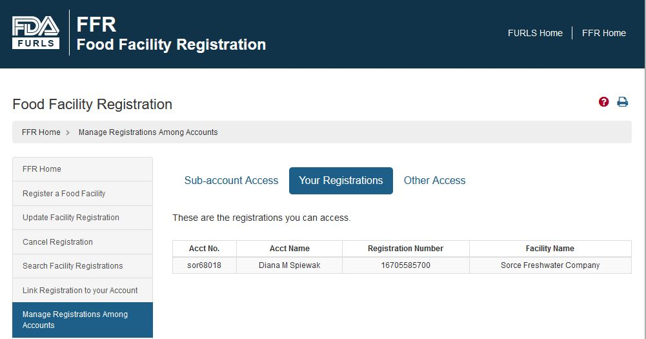This screenshot has height=339, width=646.
Task: Click account number sor68018 cell
Action: pyautogui.click(x=205, y=265)
